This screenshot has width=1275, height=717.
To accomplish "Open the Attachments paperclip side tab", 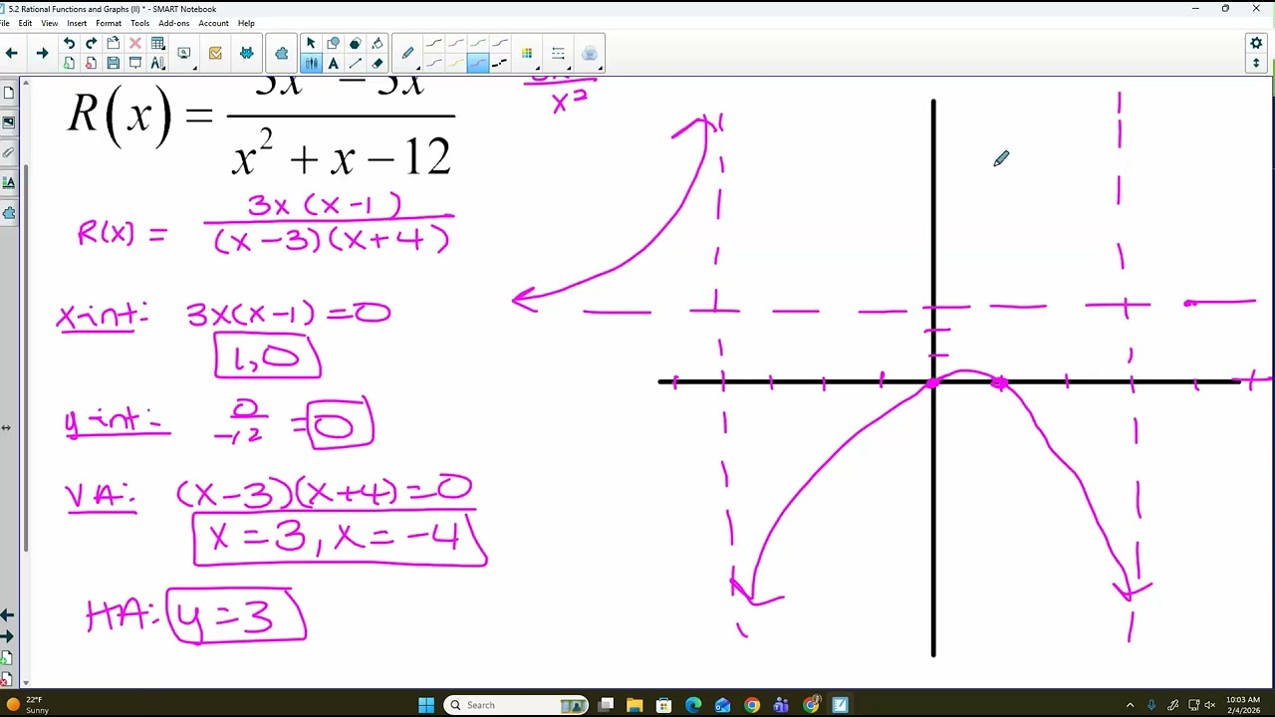I will pos(9,152).
